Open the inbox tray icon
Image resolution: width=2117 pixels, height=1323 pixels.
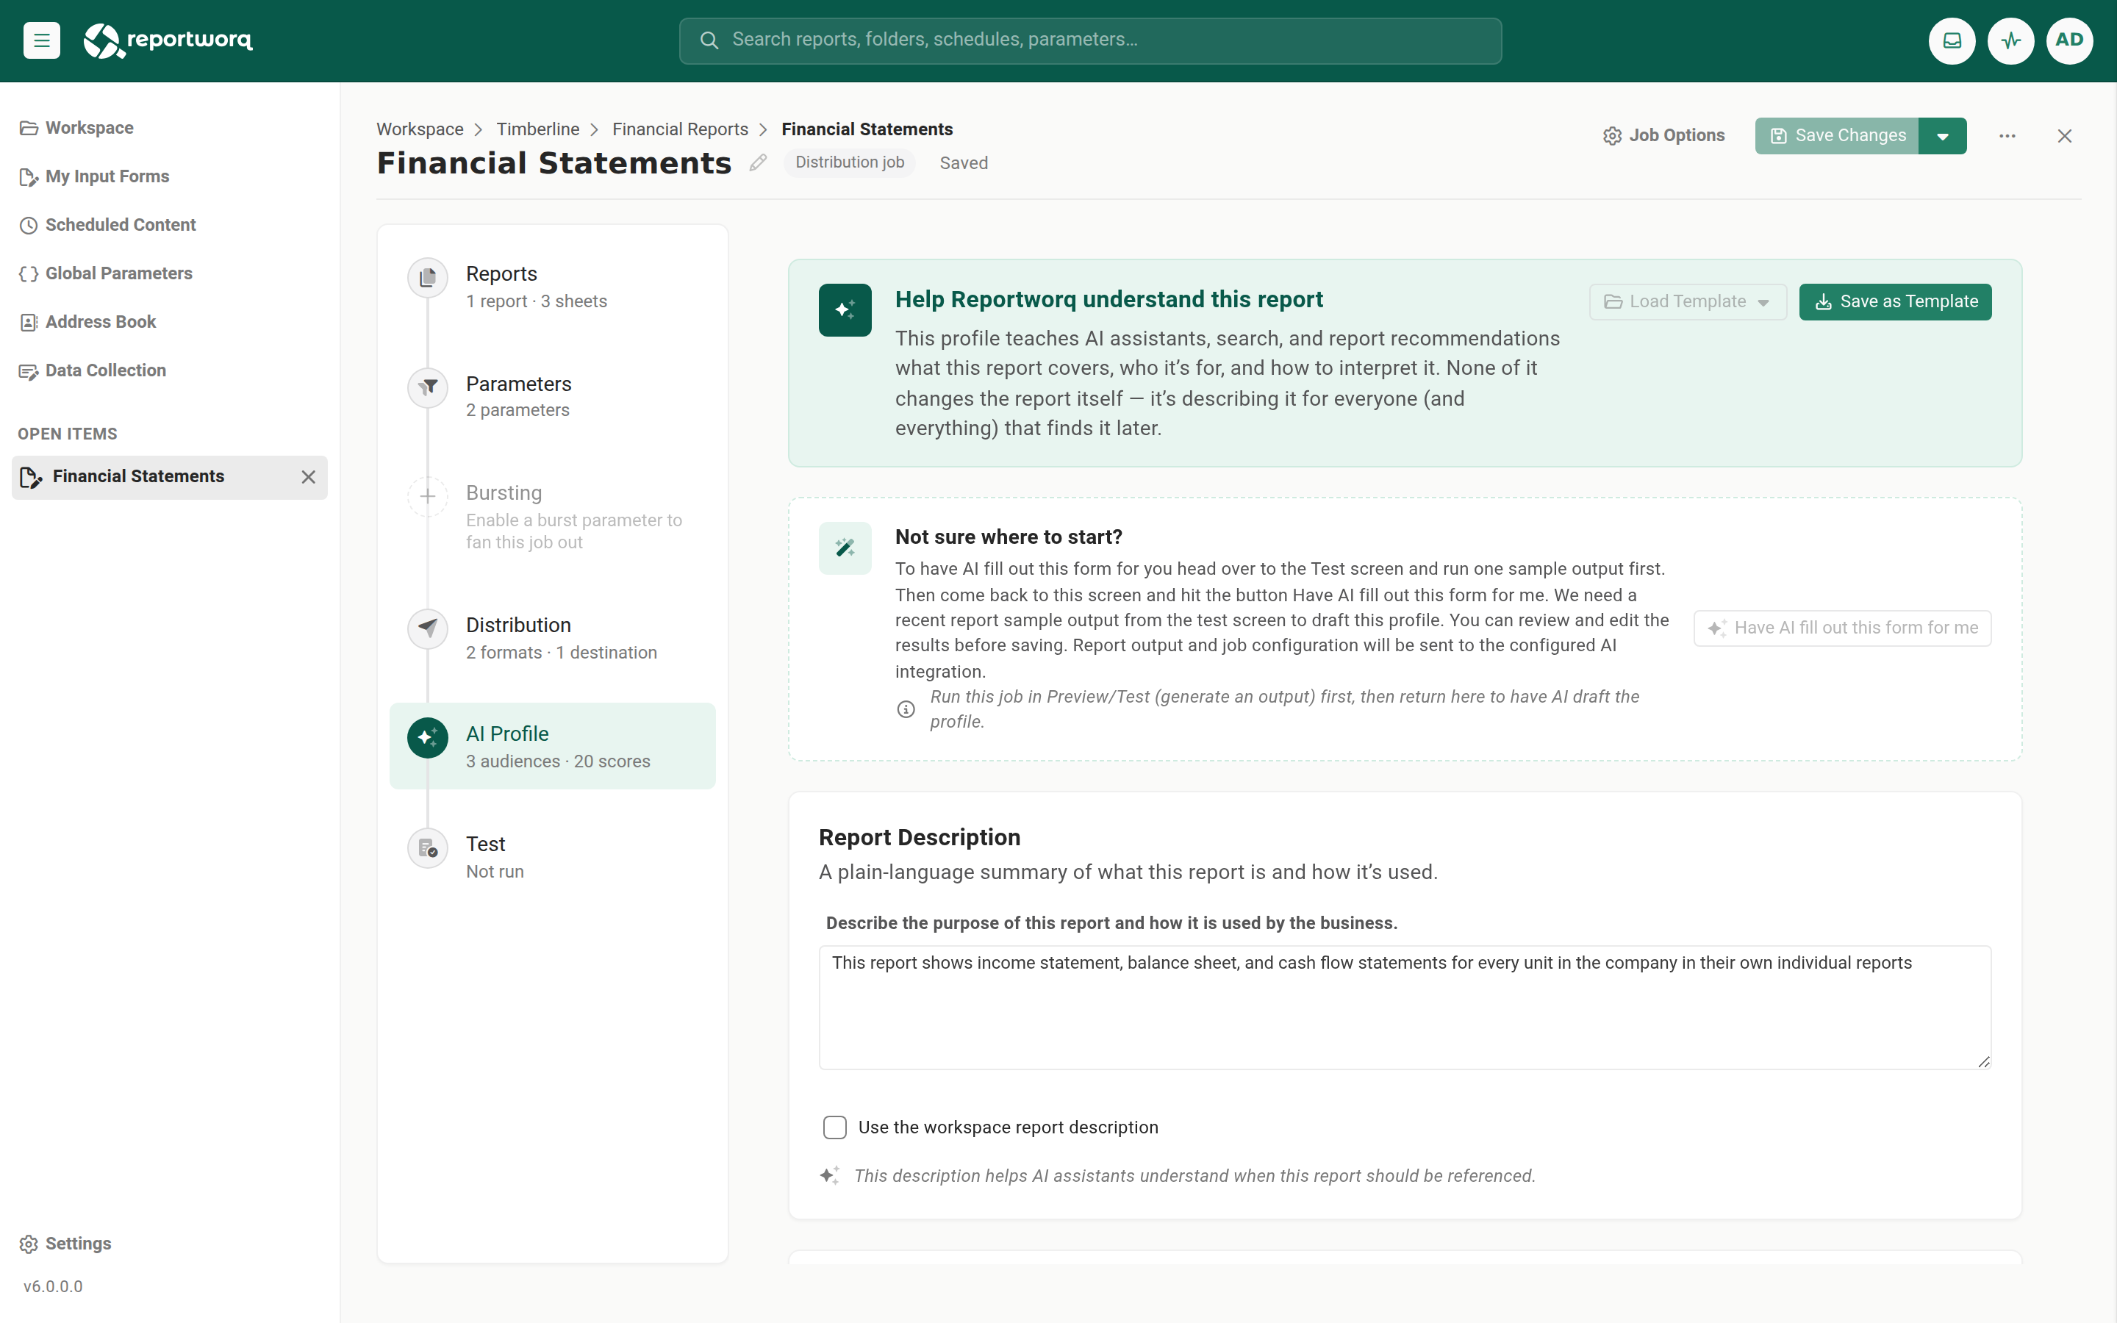(1952, 40)
